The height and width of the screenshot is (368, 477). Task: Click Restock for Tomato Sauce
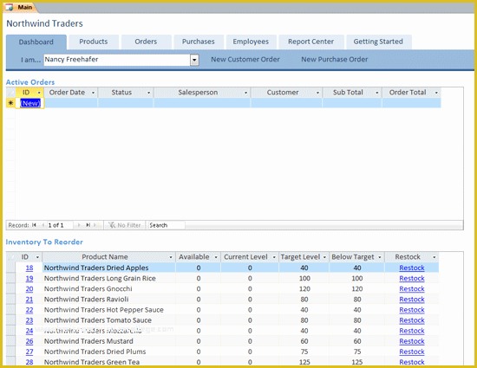coord(412,320)
